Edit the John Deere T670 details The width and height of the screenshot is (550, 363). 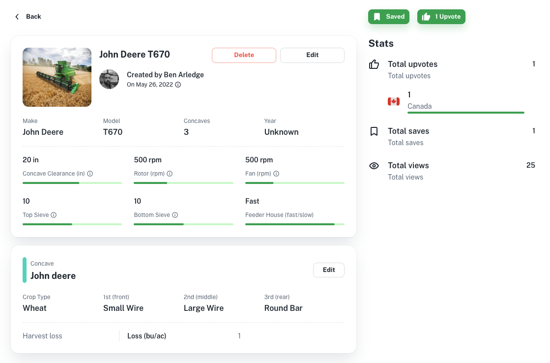312,55
